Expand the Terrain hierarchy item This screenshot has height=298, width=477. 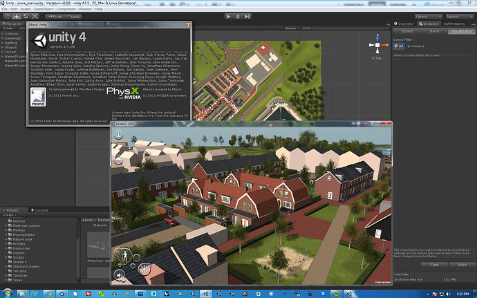(x=2, y=52)
